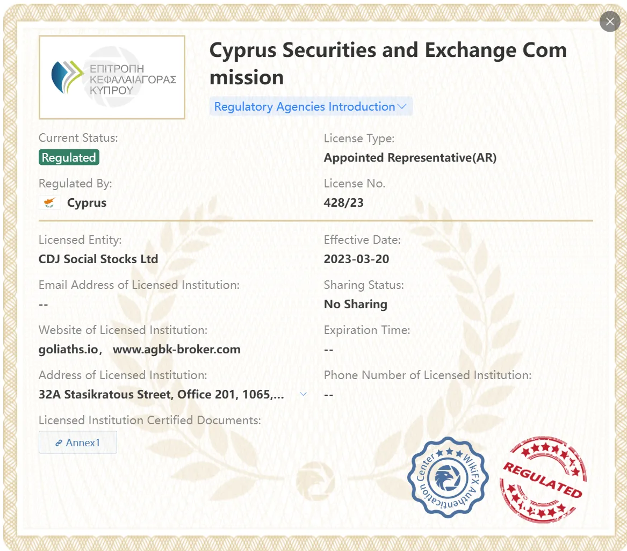Click the www.agbk-broker.com website text
Screen dimensions: 627x551
(176, 349)
